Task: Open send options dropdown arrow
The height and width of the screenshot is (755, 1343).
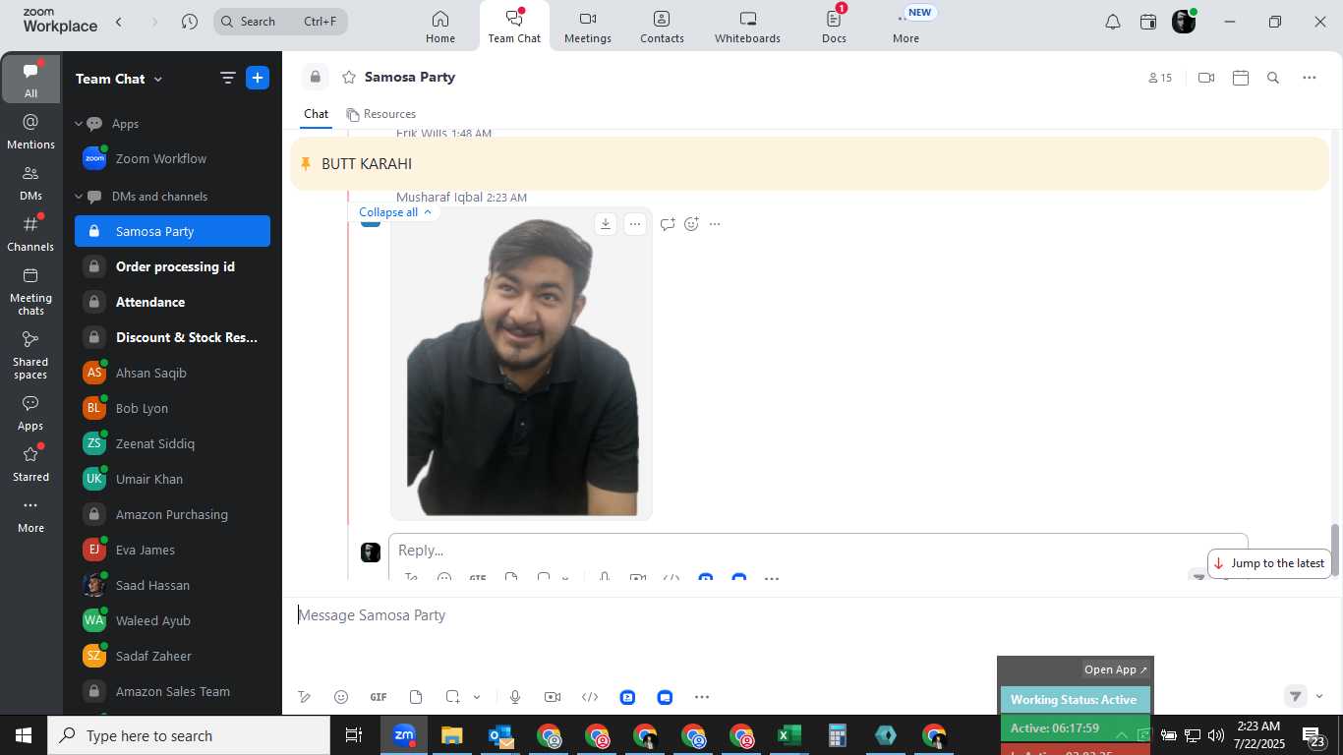Action: [1319, 696]
